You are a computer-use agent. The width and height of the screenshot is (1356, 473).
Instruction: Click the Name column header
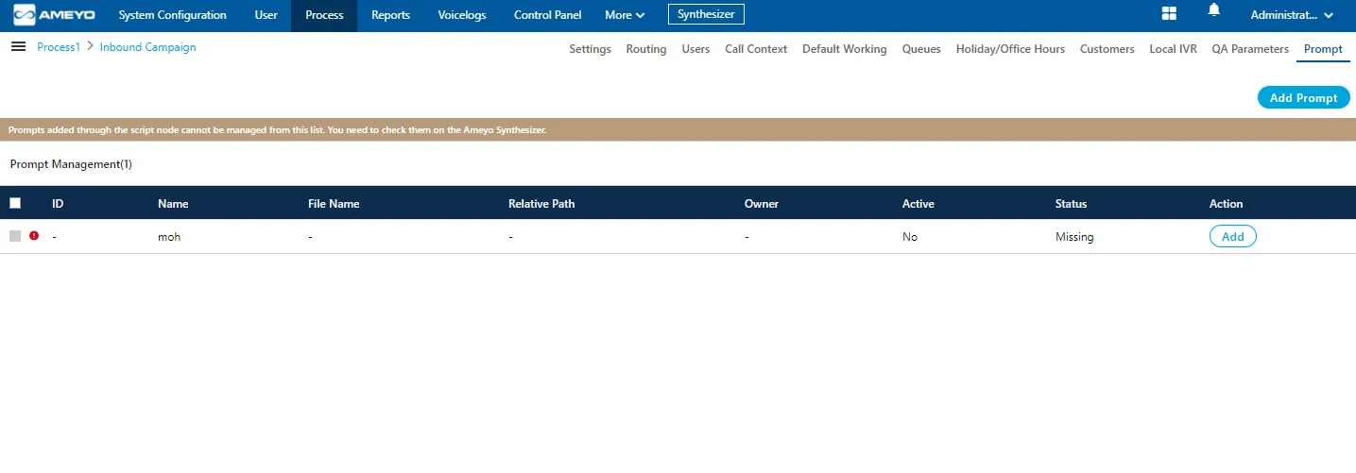(173, 203)
